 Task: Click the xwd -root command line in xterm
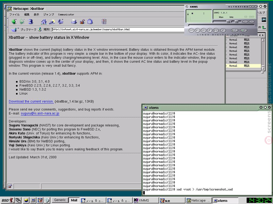coord(204,189)
